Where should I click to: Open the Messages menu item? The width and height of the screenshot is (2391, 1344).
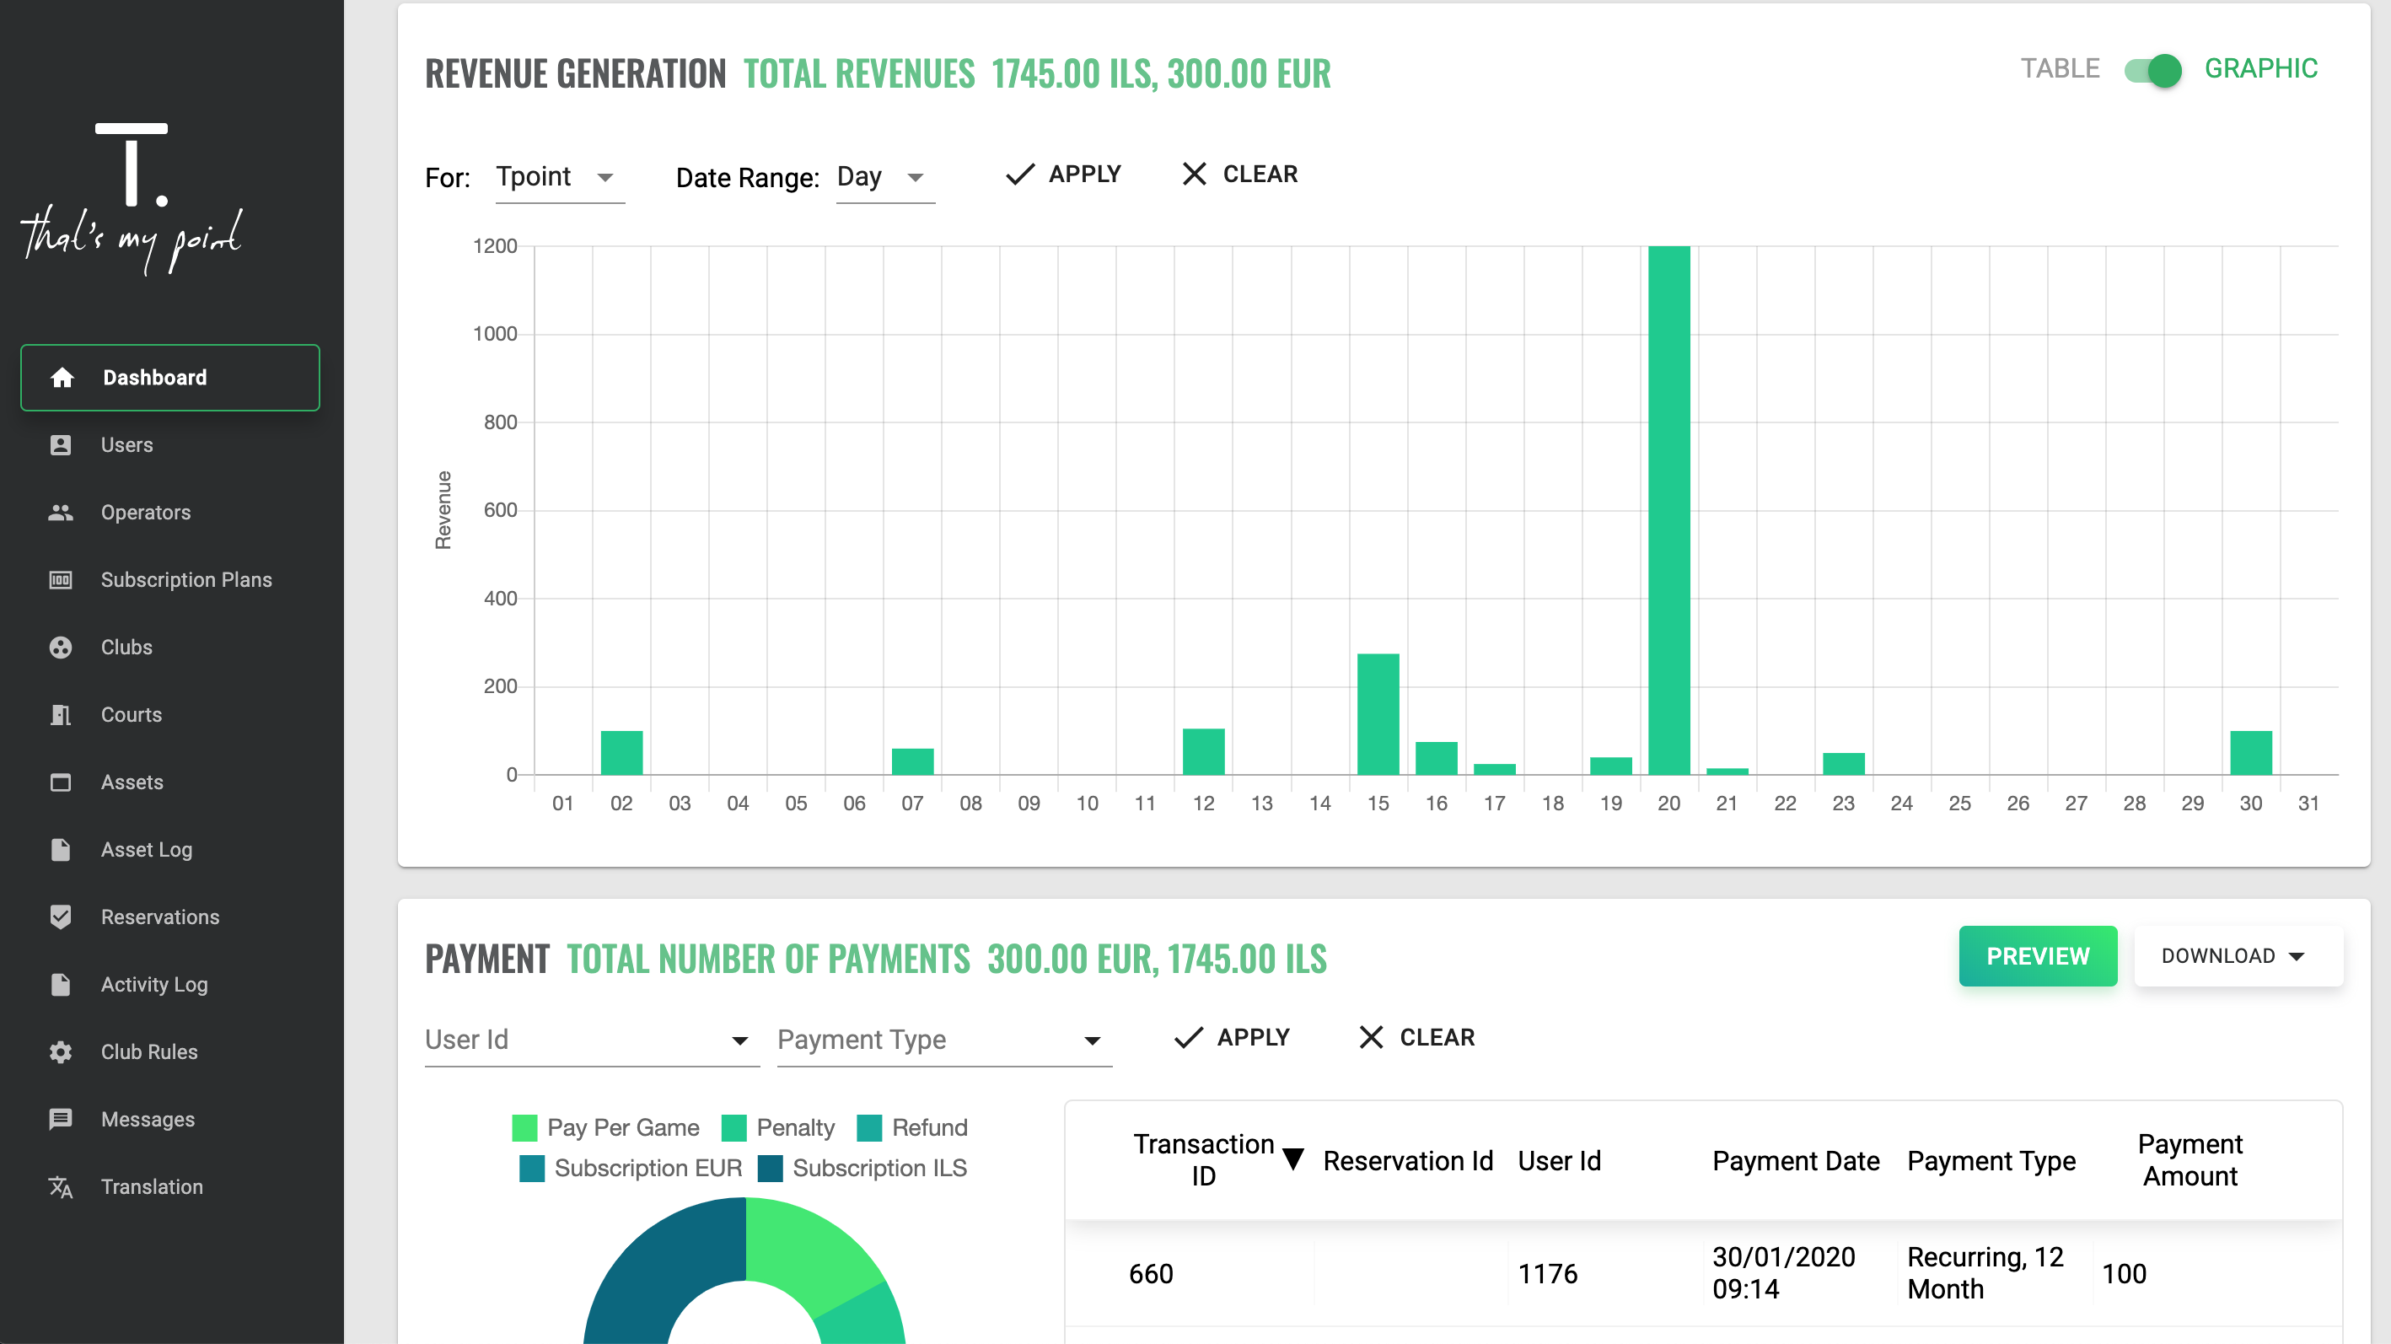pyautogui.click(x=148, y=1120)
